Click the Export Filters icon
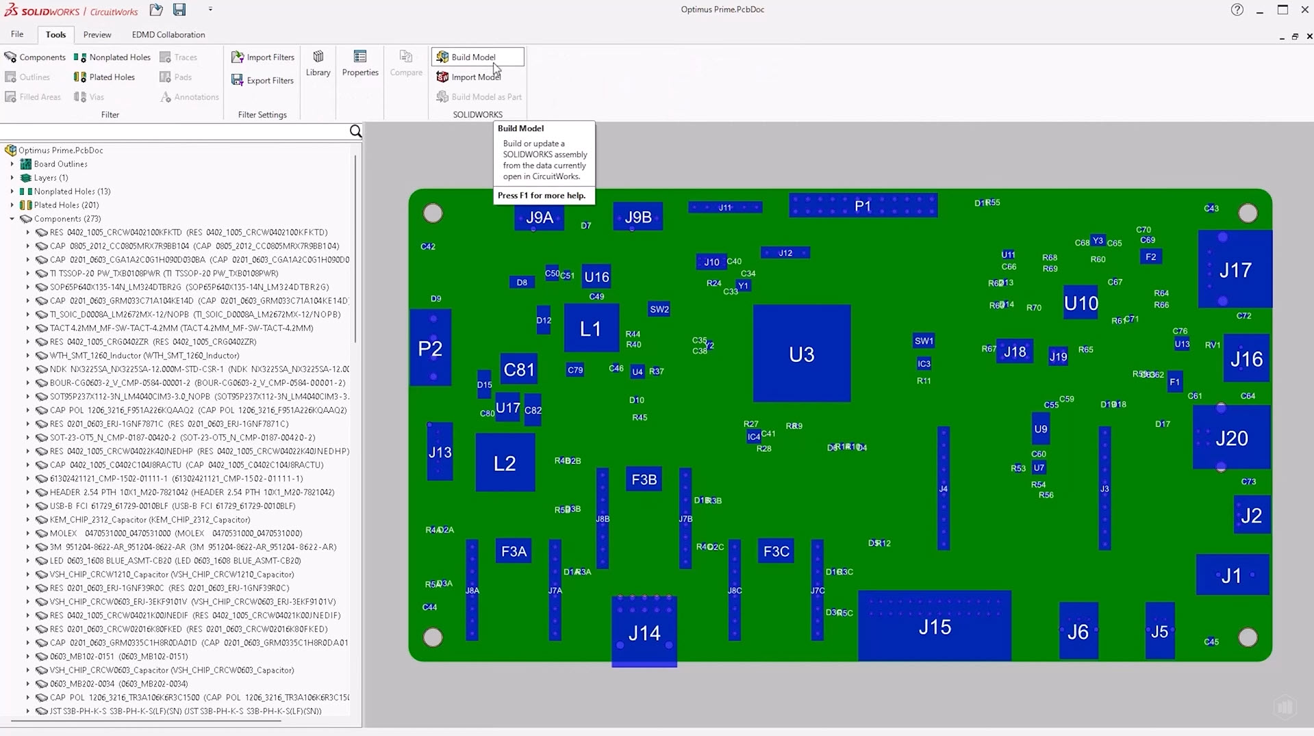 pos(238,80)
